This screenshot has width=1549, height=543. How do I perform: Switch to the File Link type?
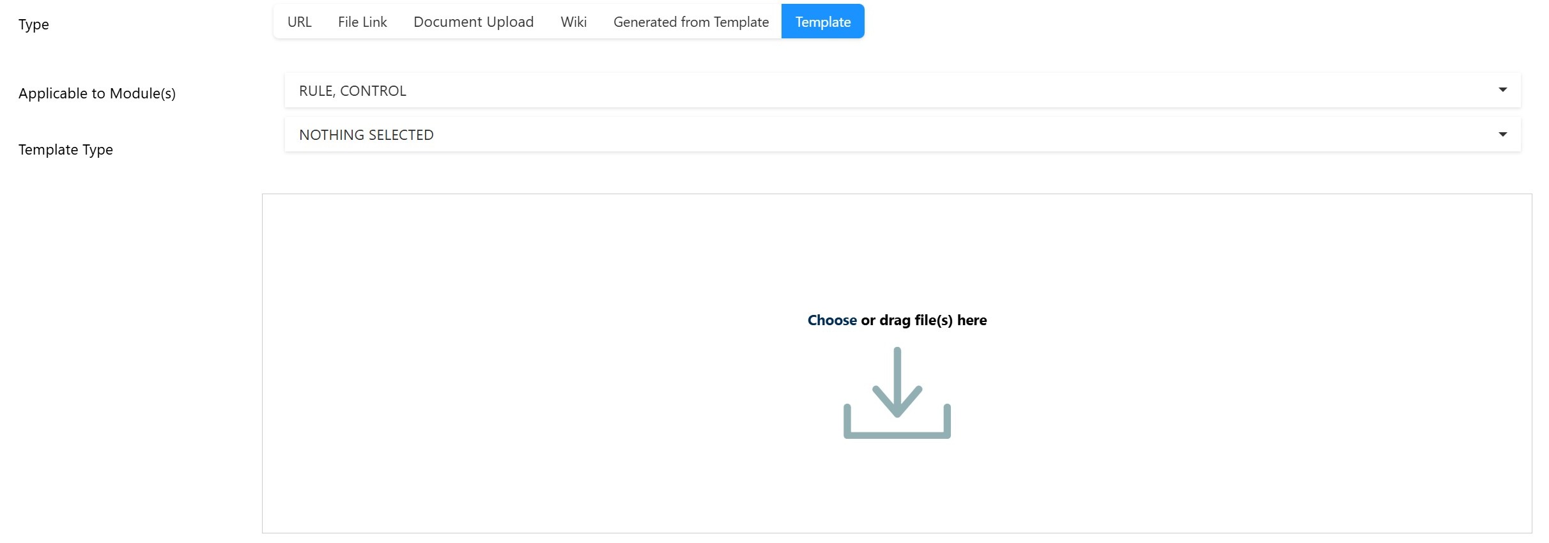(x=362, y=22)
